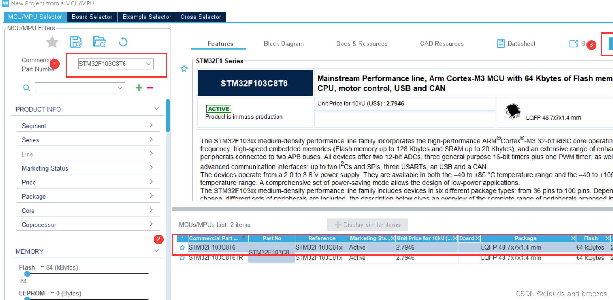
Task: Click the Buy external link icon
Action: [573, 44]
